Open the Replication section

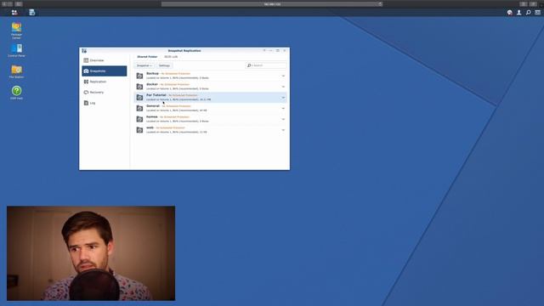104,82
